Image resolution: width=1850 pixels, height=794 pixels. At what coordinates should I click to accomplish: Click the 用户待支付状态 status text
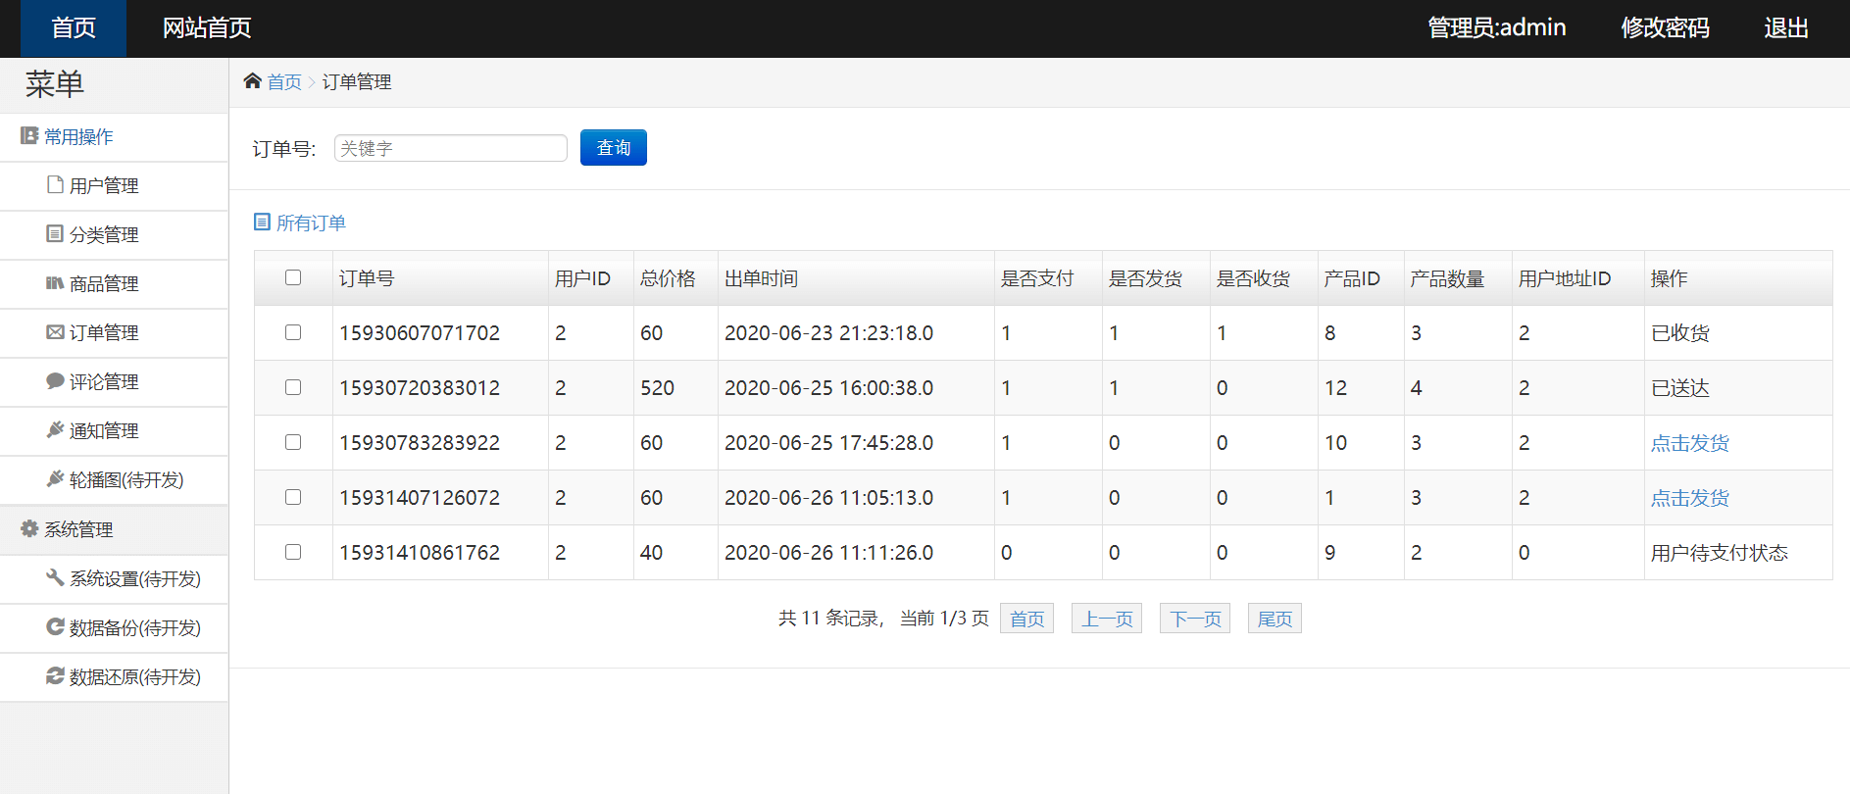(1720, 553)
